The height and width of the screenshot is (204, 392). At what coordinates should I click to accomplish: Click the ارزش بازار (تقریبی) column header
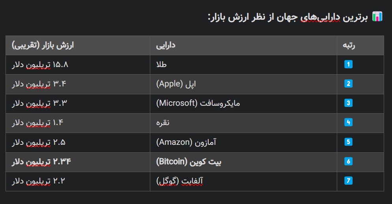tap(78, 45)
